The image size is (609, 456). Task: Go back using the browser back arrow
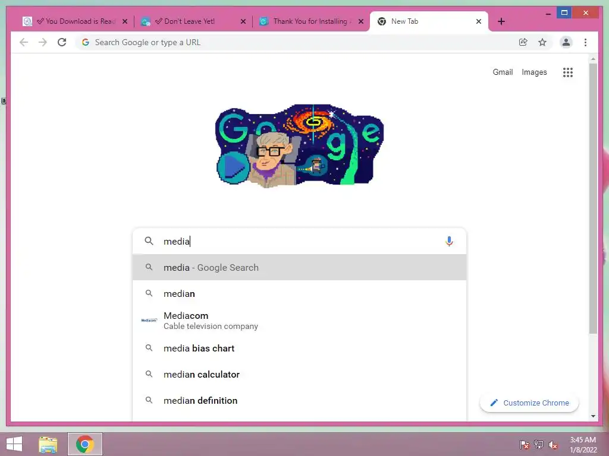coord(24,42)
